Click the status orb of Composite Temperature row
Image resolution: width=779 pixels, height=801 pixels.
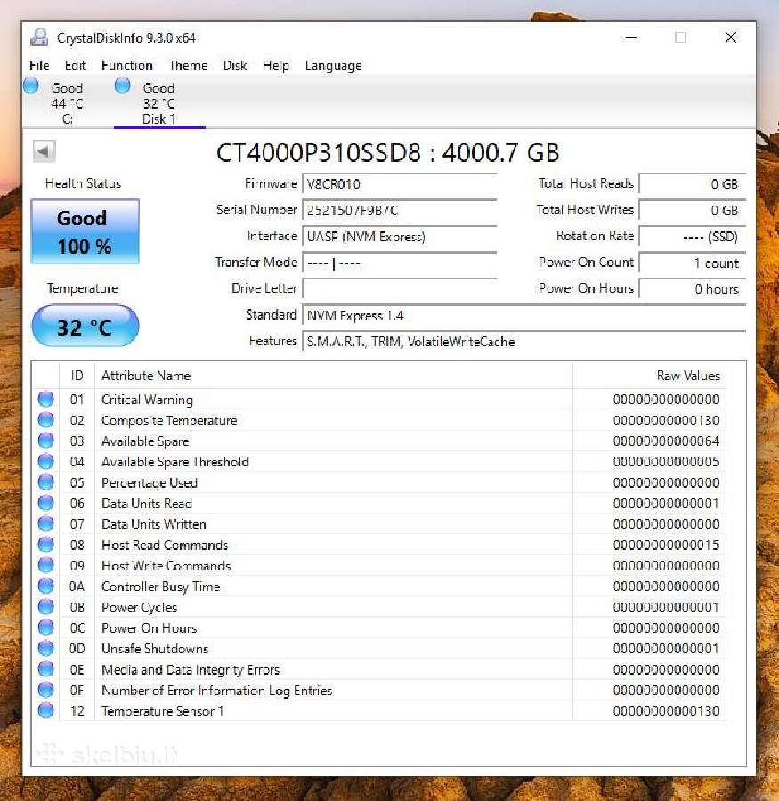click(x=46, y=420)
